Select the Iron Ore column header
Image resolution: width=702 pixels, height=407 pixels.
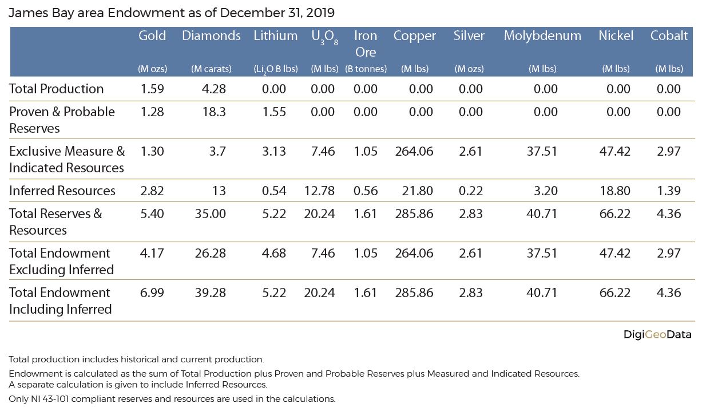coord(366,44)
